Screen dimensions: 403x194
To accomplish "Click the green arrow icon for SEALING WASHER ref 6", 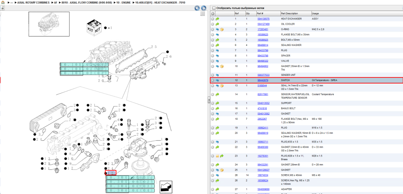I will 217,45.
